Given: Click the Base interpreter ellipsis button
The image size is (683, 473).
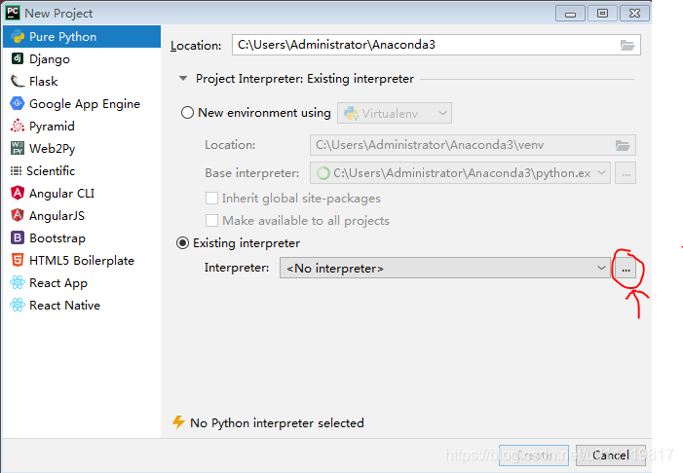Looking at the screenshot, I should pos(626,173).
